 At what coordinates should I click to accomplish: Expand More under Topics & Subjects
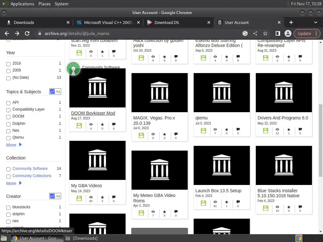14,145
